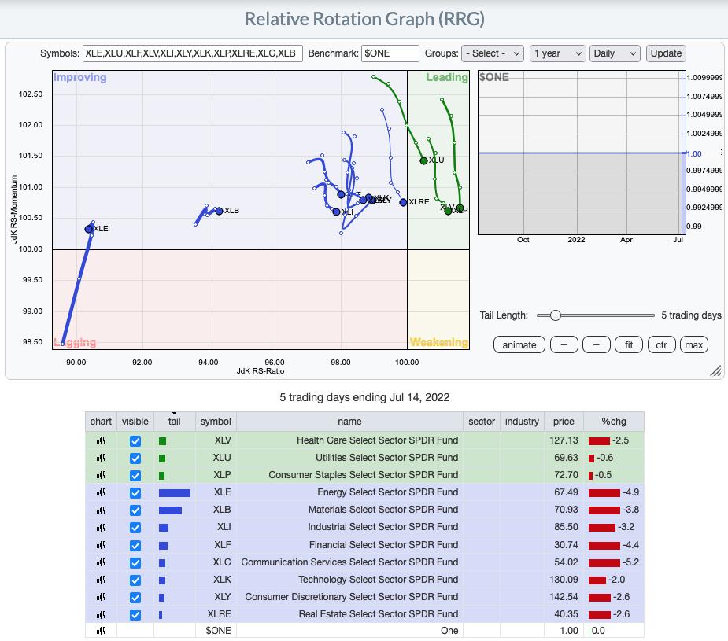This screenshot has height=641, width=728.
Task: Open chart icon for XLV row
Action: (x=101, y=440)
